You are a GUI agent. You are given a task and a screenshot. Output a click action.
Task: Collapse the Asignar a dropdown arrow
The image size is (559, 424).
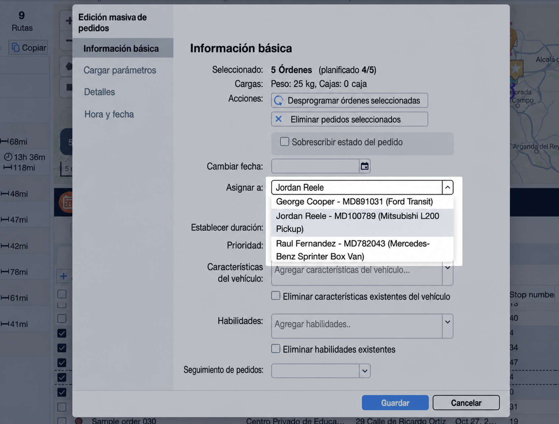pos(447,187)
